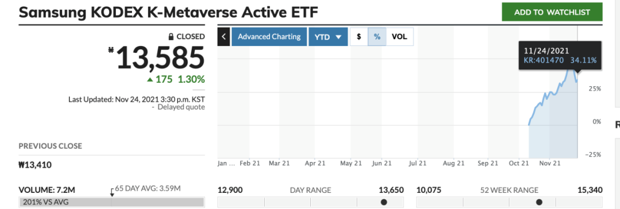Toggle the VOL volume overlay

tap(400, 37)
